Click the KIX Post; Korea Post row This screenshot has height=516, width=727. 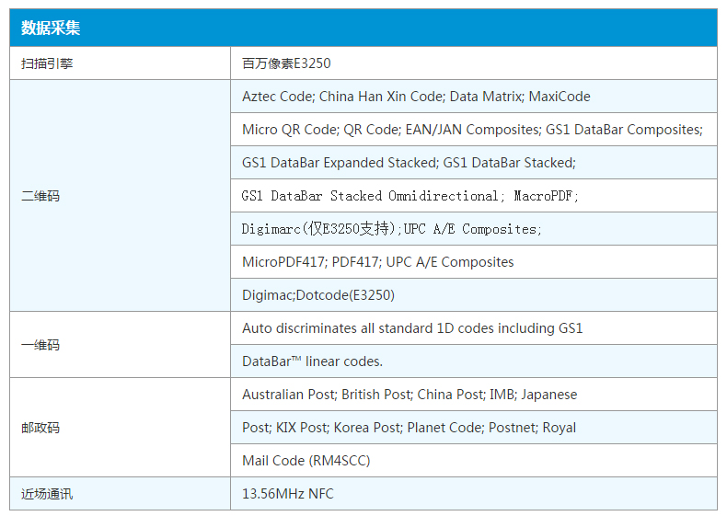point(474,428)
